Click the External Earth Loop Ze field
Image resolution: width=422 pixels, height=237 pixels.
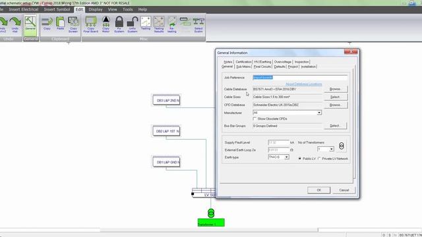coord(278,150)
